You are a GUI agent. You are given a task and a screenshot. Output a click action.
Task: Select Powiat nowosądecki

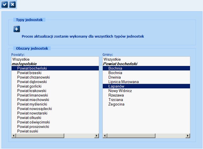(x=55, y=109)
